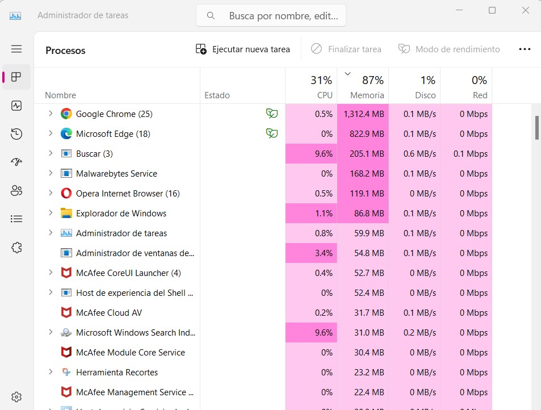Click Chrome memory value 1,312.4 MB

pyautogui.click(x=364, y=114)
